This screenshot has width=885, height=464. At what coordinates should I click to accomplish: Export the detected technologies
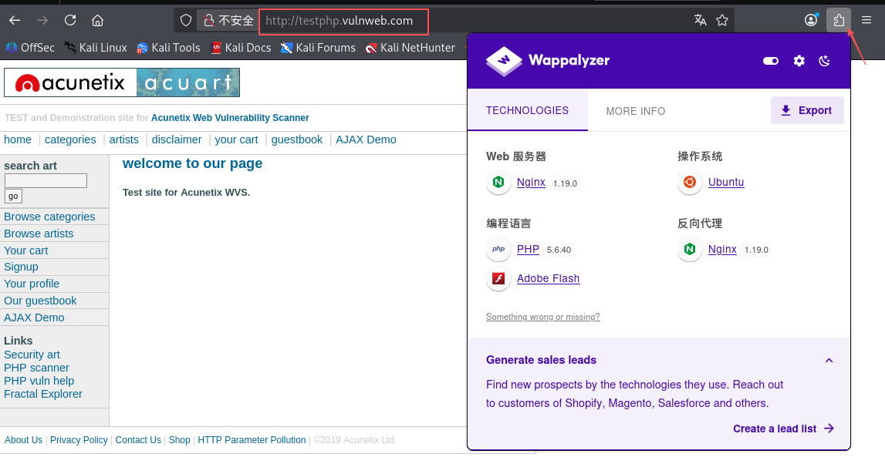(x=807, y=110)
